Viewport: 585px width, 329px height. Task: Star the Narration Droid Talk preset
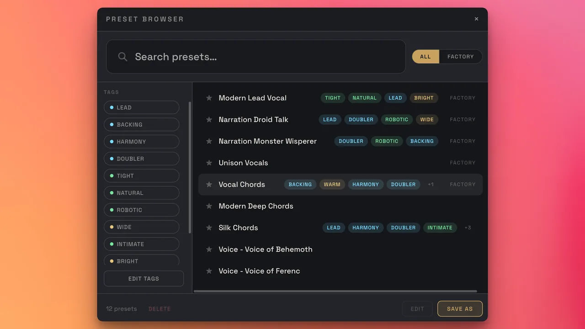209,119
